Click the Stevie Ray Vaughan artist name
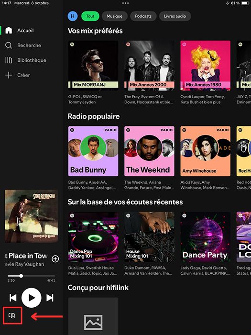The width and height of the screenshot is (251, 335). (x=24, y=264)
